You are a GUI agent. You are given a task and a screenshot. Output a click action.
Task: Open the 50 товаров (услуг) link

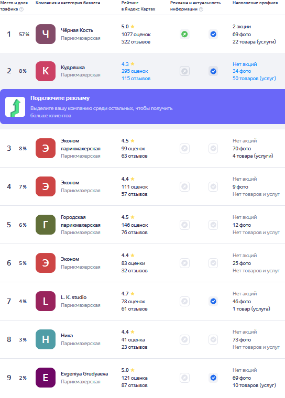[x=254, y=79]
